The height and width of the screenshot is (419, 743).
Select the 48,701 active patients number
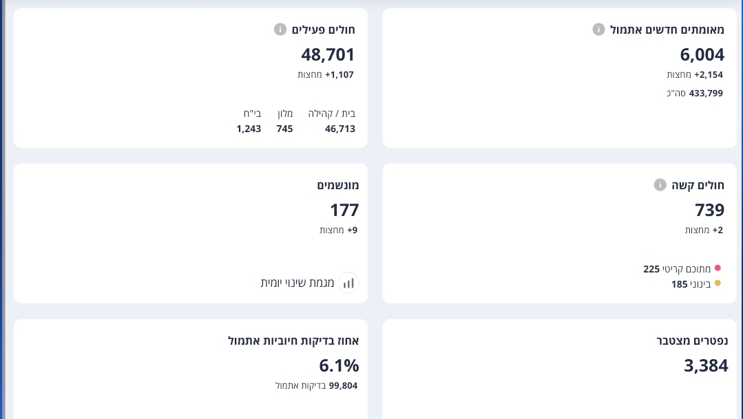328,55
